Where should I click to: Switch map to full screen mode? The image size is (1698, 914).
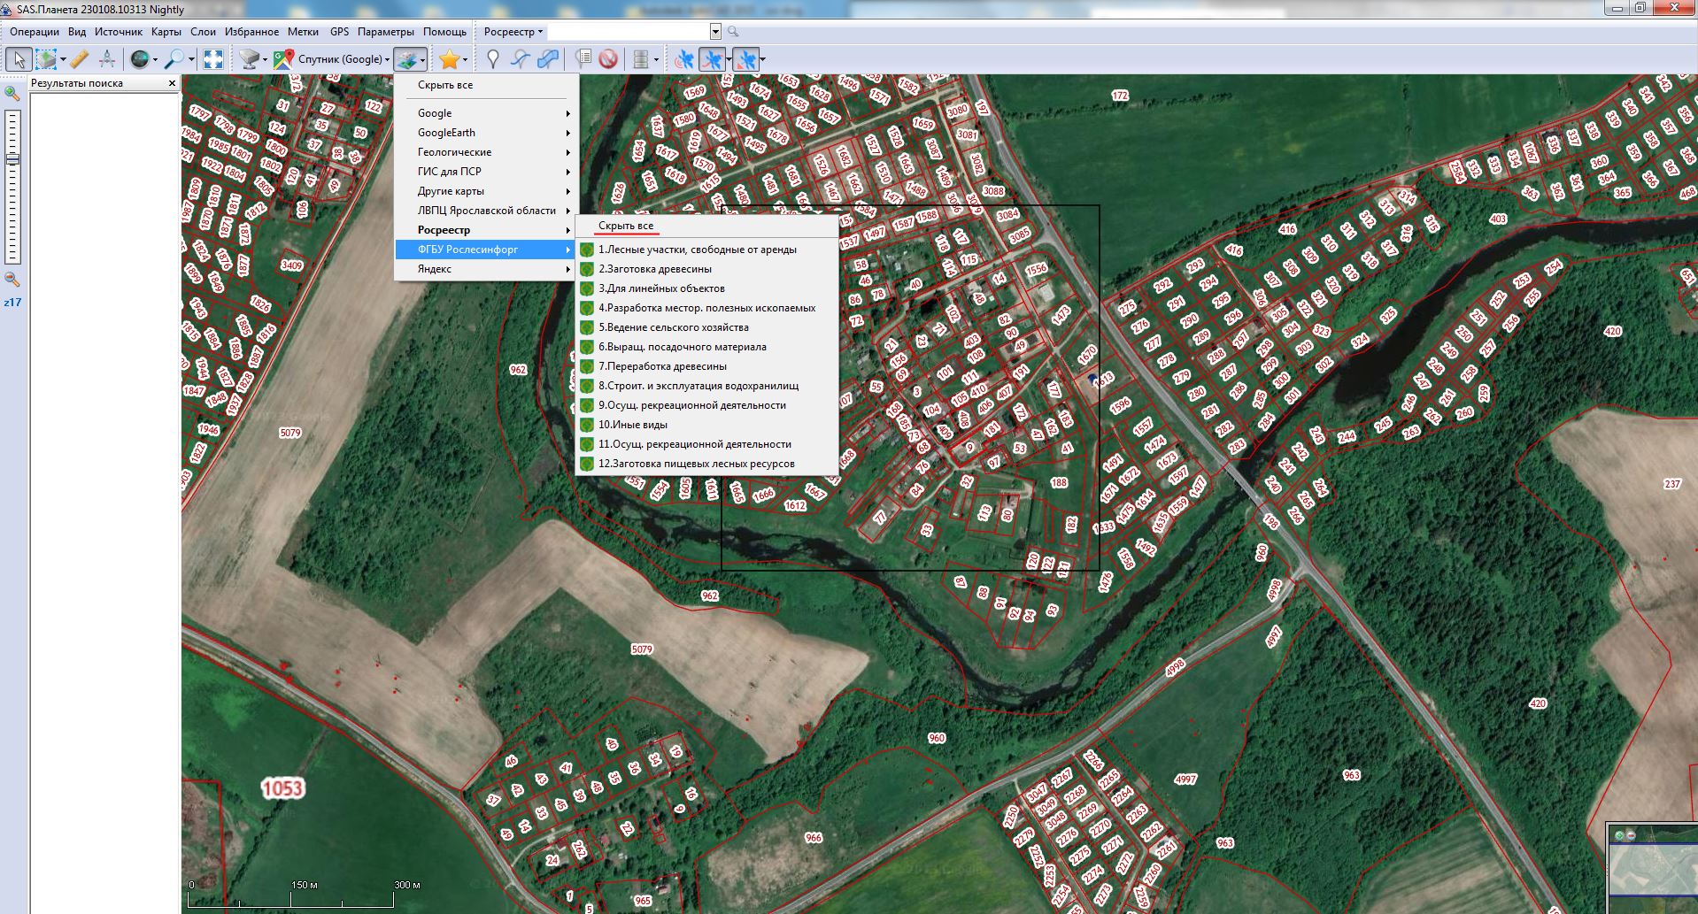[x=213, y=59]
